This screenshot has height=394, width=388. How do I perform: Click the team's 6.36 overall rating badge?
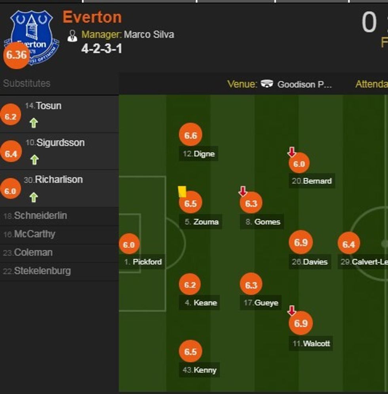16,55
